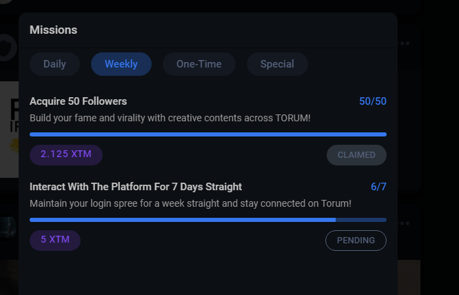
Task: Open the lower three-dots post menu
Action: (404, 223)
